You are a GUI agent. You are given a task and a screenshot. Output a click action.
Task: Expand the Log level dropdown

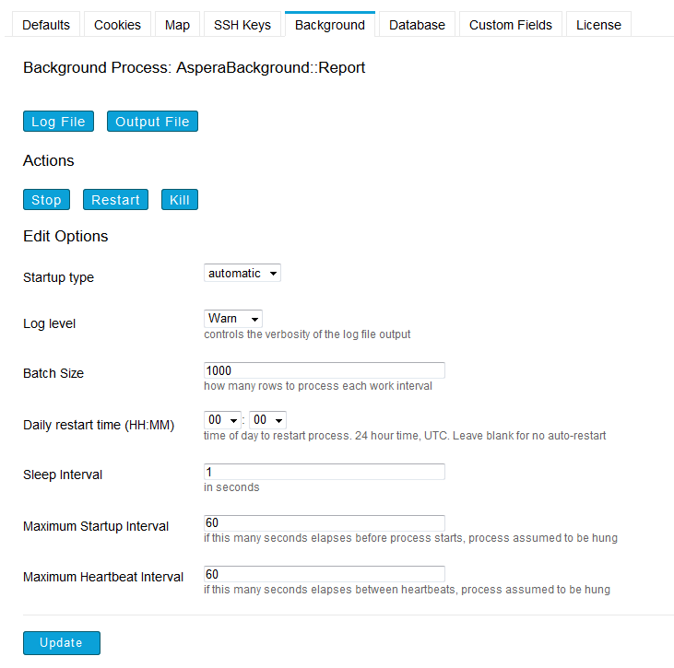point(233,318)
